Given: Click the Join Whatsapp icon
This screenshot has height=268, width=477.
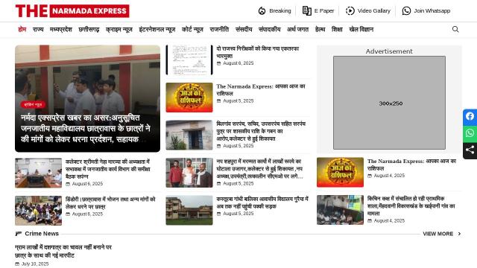Looking at the screenshot, I should point(406,11).
